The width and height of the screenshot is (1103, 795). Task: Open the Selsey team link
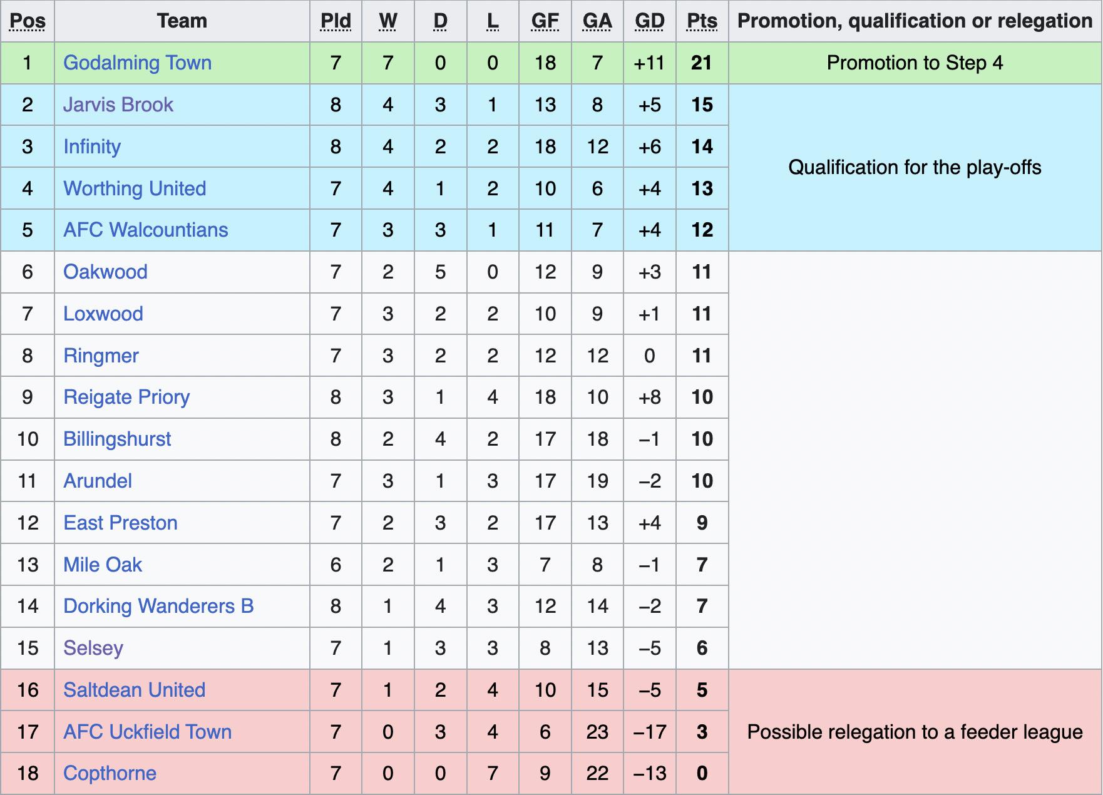[93, 648]
